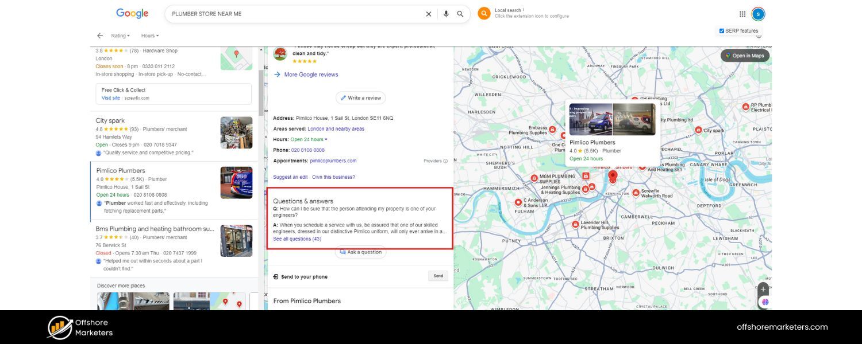Go back using the left arrow

[x=100, y=36]
